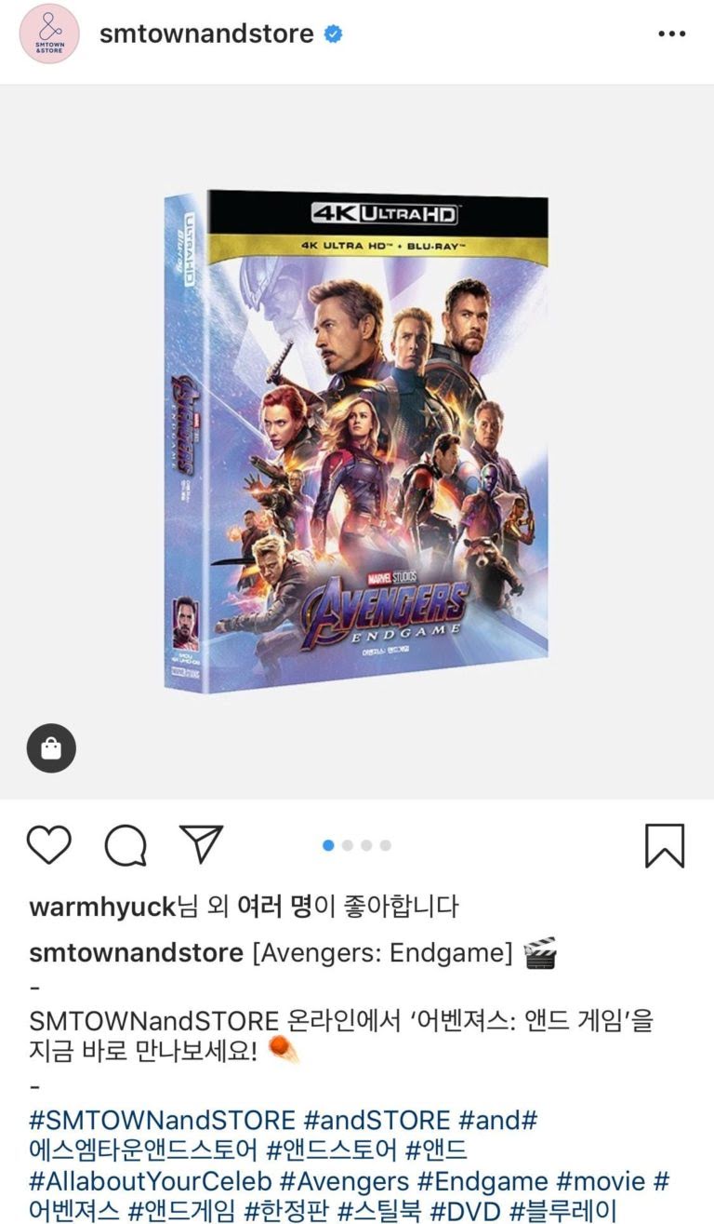Open the three-dot more options menu

pyautogui.click(x=671, y=34)
